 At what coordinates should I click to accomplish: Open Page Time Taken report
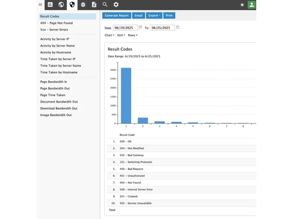pyautogui.click(x=53, y=95)
